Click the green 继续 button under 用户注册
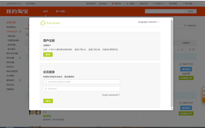This screenshot has height=128, width=205. pos(48,54)
